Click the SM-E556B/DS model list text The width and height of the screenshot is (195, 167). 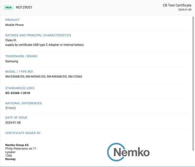pyautogui.click(x=43, y=77)
